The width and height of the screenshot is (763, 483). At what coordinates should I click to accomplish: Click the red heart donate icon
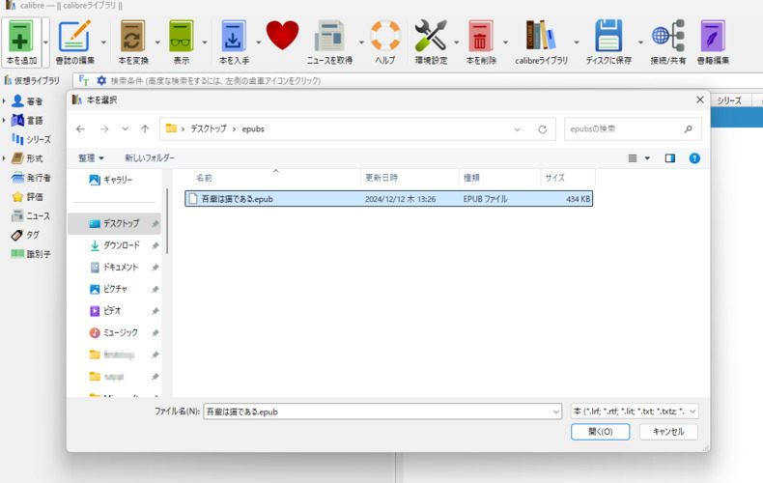coord(282,35)
